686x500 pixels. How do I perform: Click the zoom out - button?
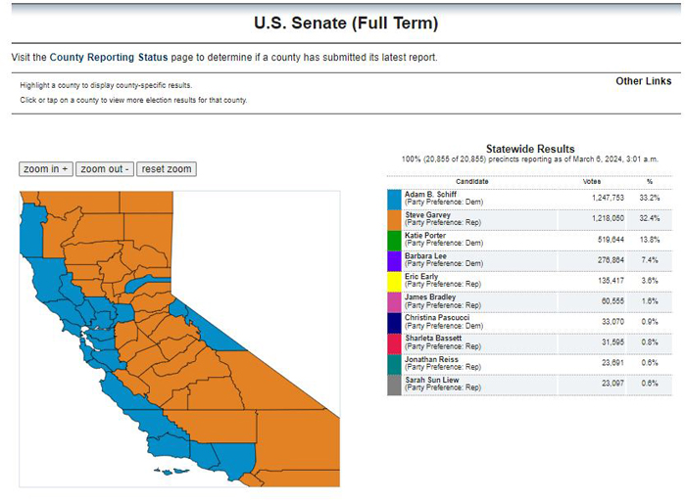[x=105, y=169]
